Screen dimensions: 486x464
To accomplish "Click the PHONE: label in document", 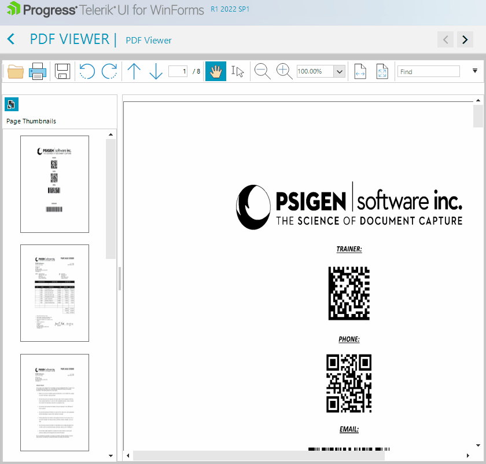I will pyautogui.click(x=349, y=339).
